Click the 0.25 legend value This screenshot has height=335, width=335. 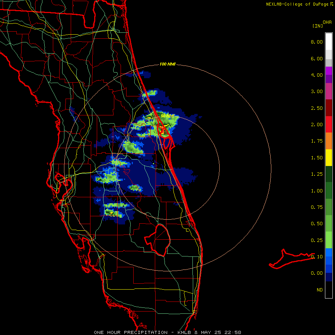317,240
